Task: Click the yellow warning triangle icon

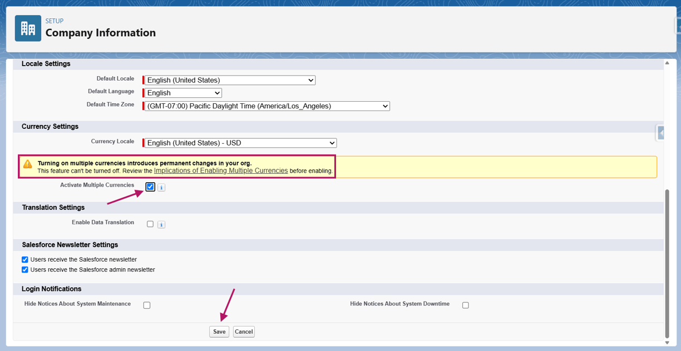Action: [x=27, y=164]
